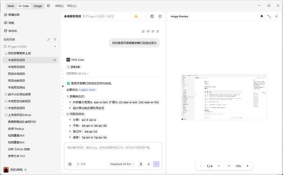Open the 自动化 automation page
The width and height of the screenshot is (283, 175).
[11, 31]
